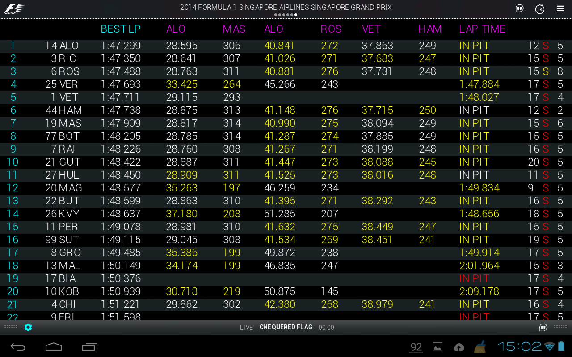Open the hamburger menu icon
The width and height of the screenshot is (572, 357).
(x=560, y=8)
